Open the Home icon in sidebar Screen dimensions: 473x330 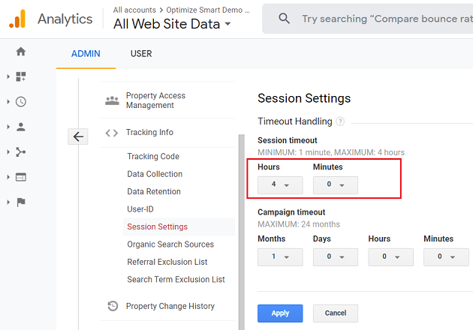[21, 52]
